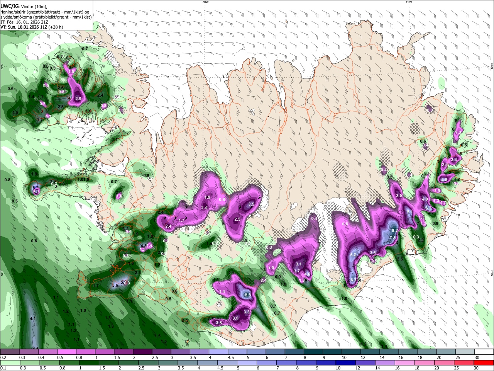494x371 pixels.
Task: Select the '4.6' precipitation value
Action: click(x=308, y=274)
